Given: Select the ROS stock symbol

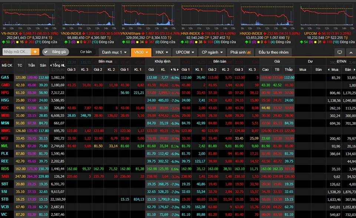Looking at the screenshot, I should (x=5, y=169).
